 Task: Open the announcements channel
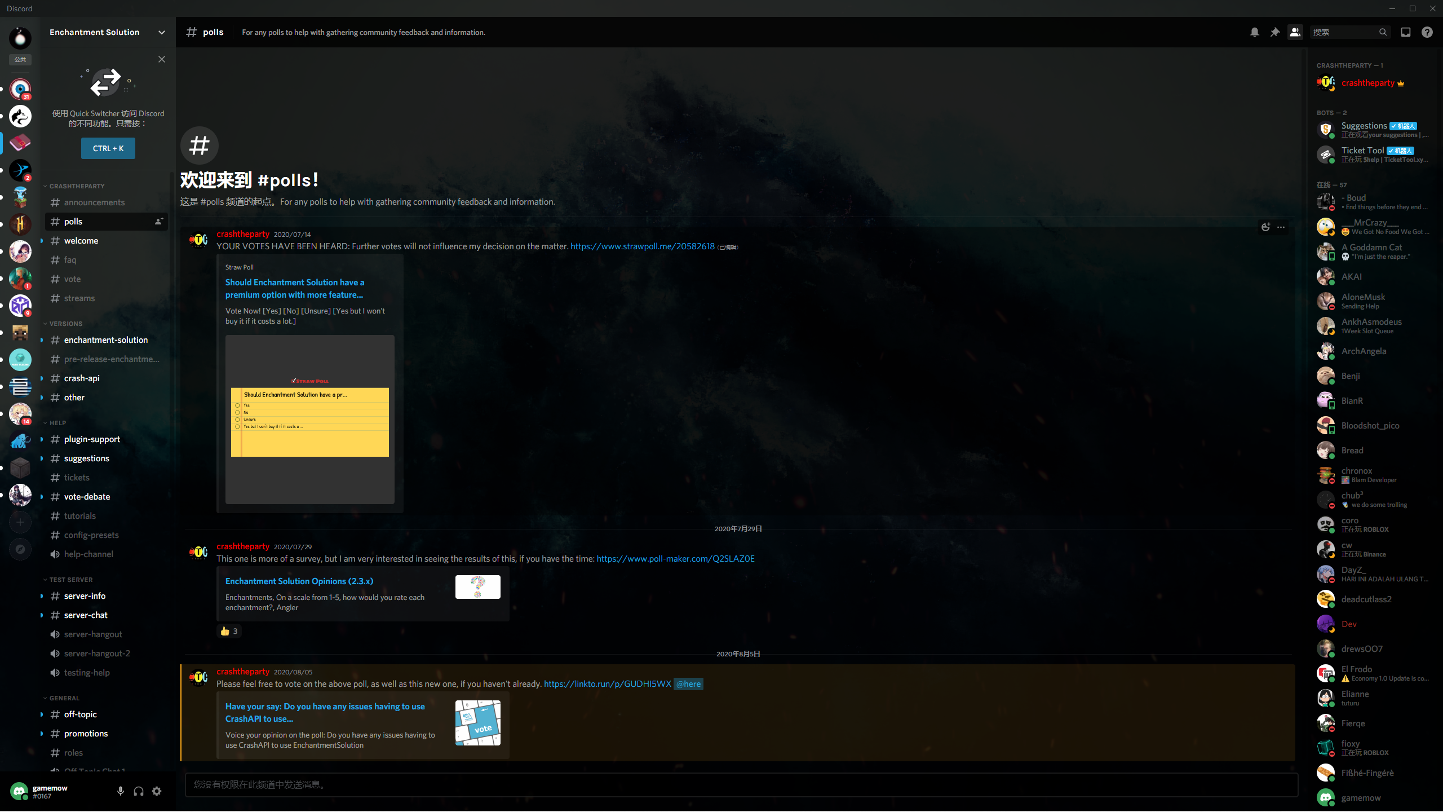pyautogui.click(x=107, y=202)
